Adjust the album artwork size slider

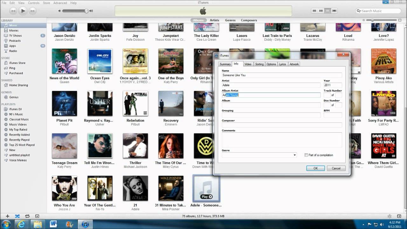(372, 20)
